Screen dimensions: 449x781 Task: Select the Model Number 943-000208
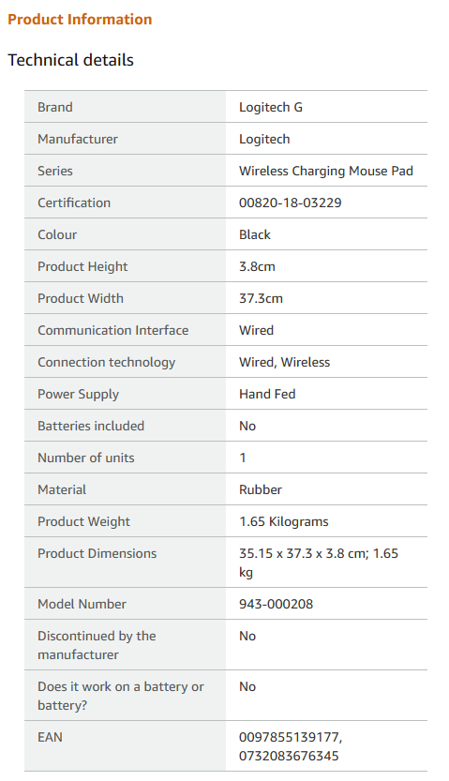coord(276,604)
